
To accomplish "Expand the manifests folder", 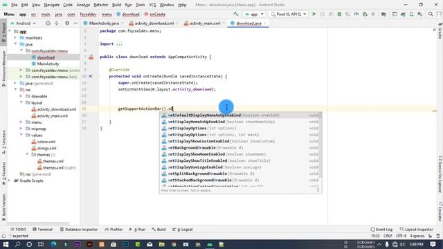I will [15, 37].
